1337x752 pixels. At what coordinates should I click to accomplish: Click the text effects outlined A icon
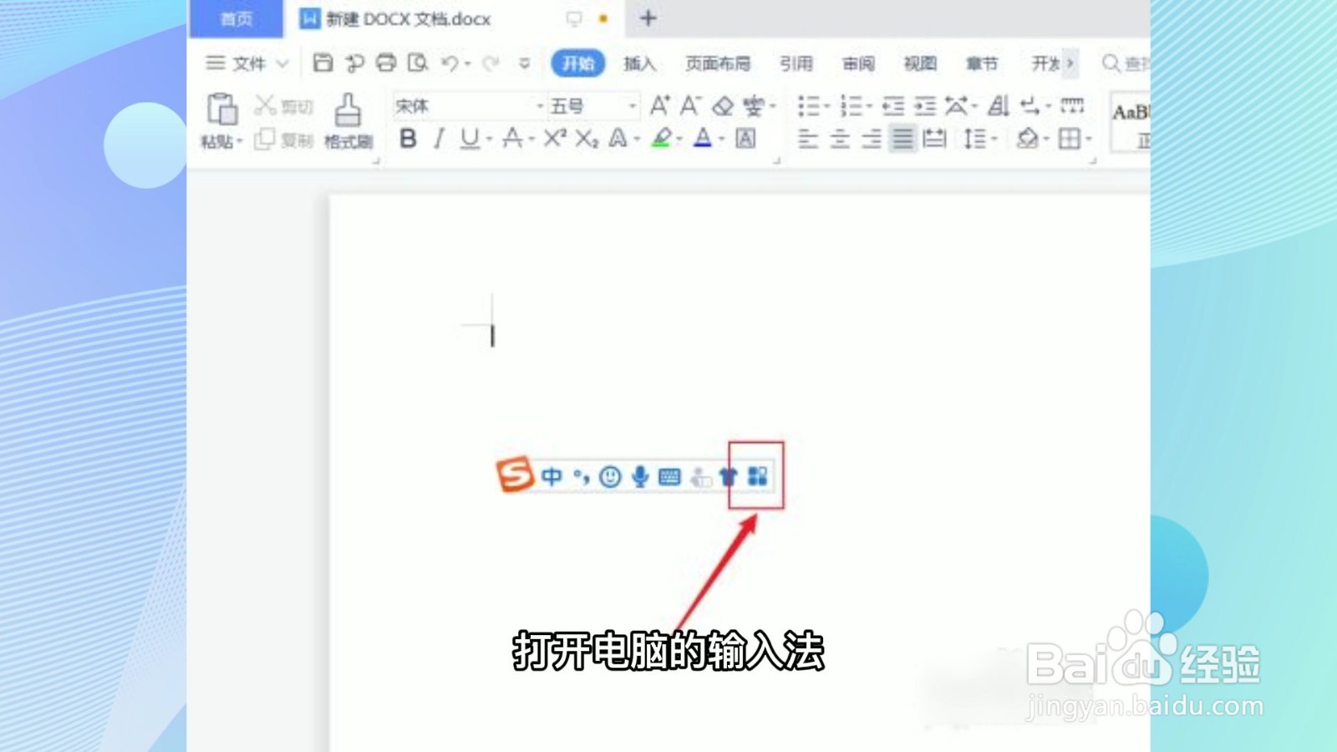(x=618, y=139)
